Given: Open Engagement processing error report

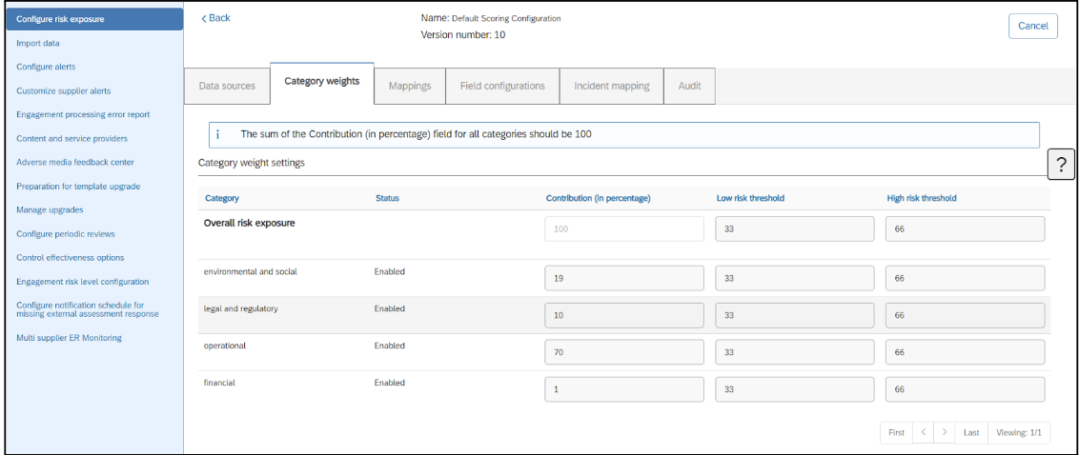Looking at the screenshot, I should click(x=83, y=114).
